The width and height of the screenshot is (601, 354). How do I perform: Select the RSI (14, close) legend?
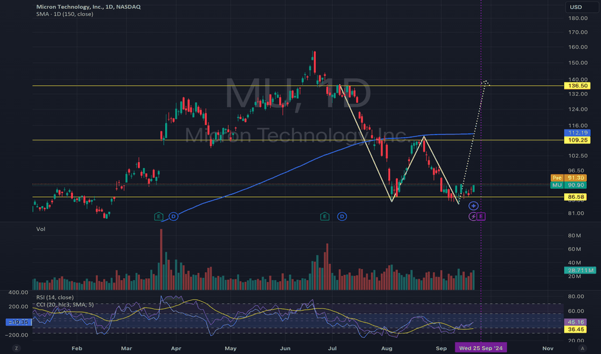coord(55,297)
